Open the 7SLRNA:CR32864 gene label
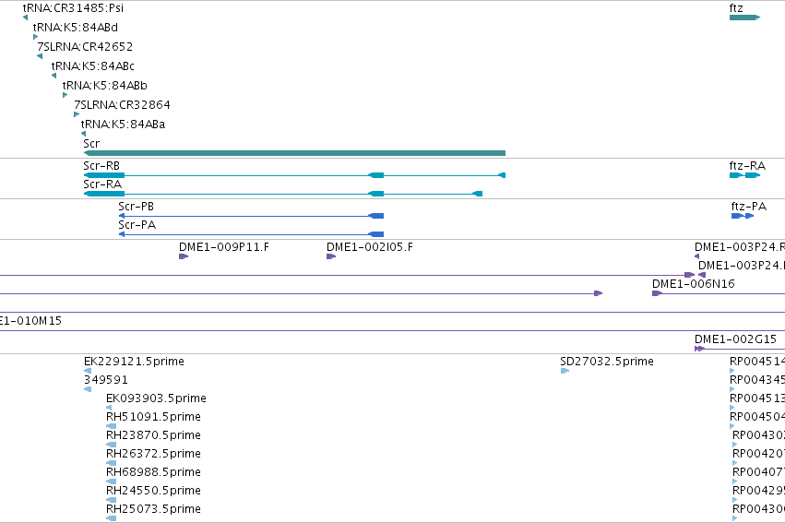The width and height of the screenshot is (785, 523). point(122,104)
